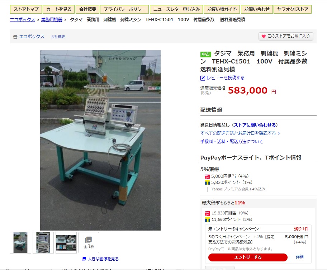The width and height of the screenshot is (327, 270).
Task: Select the お買い物ガイド tab
Action: (x=222, y=9)
